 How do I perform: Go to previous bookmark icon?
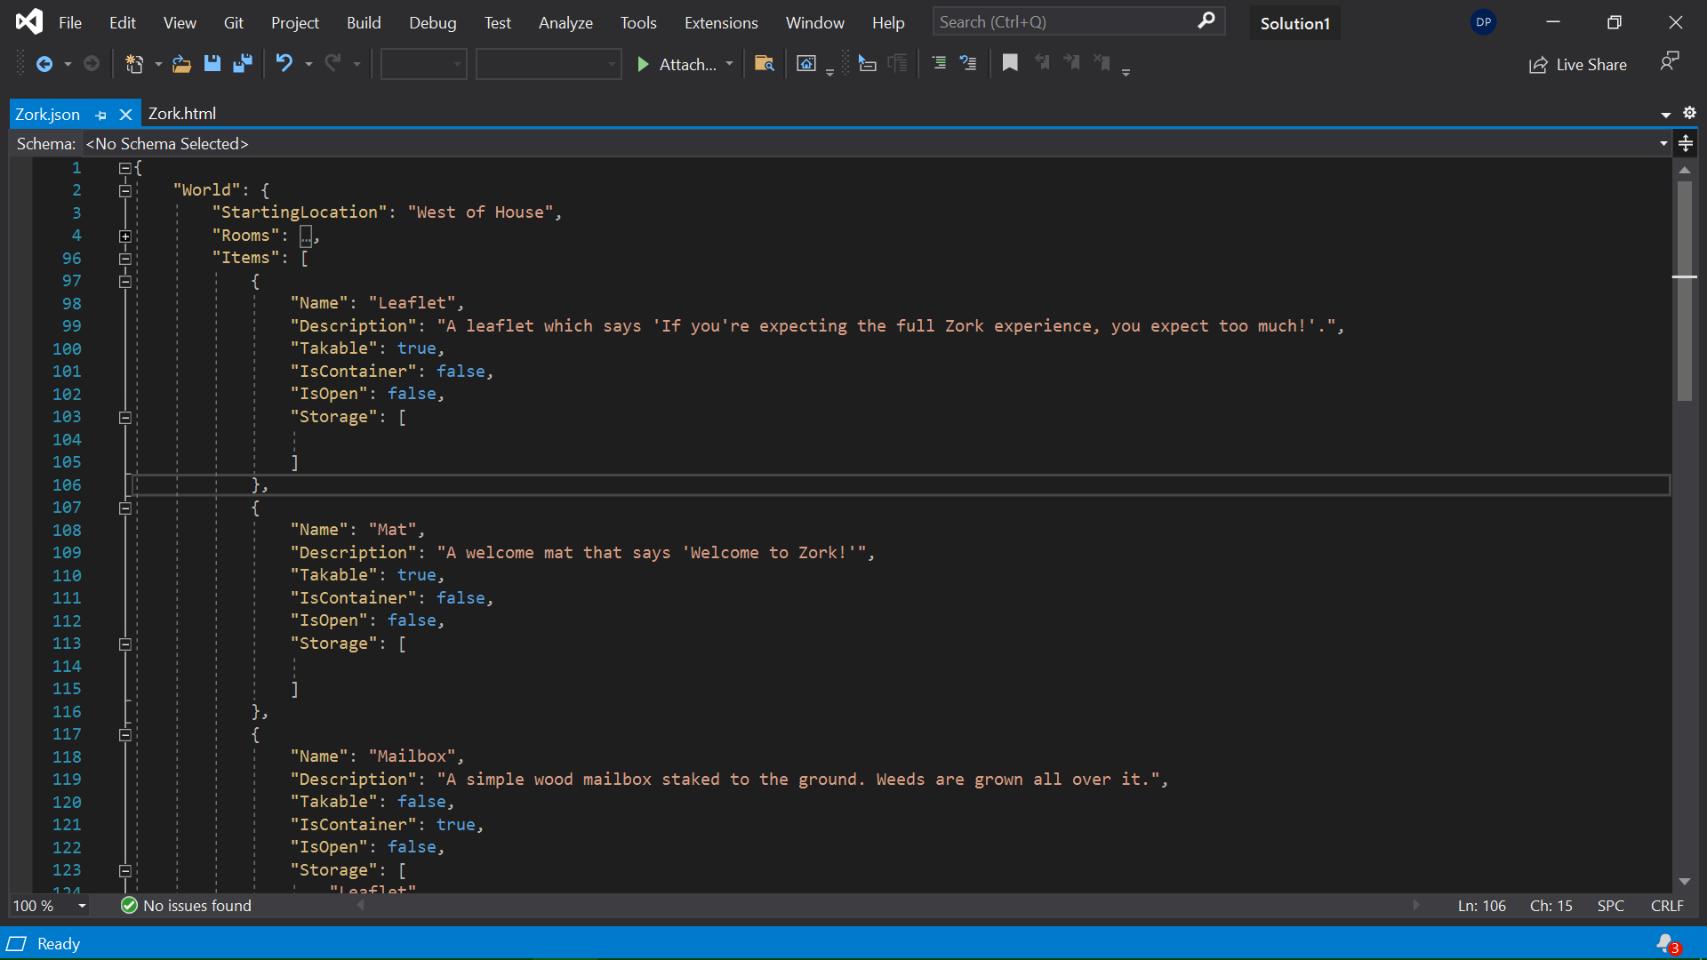pyautogui.click(x=1042, y=64)
